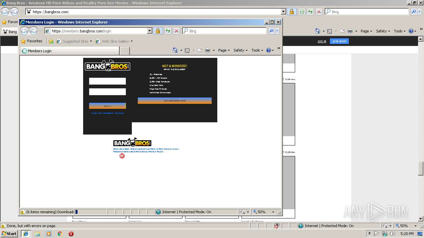Click popup blocker icon in main status bar

[x=277, y=226]
